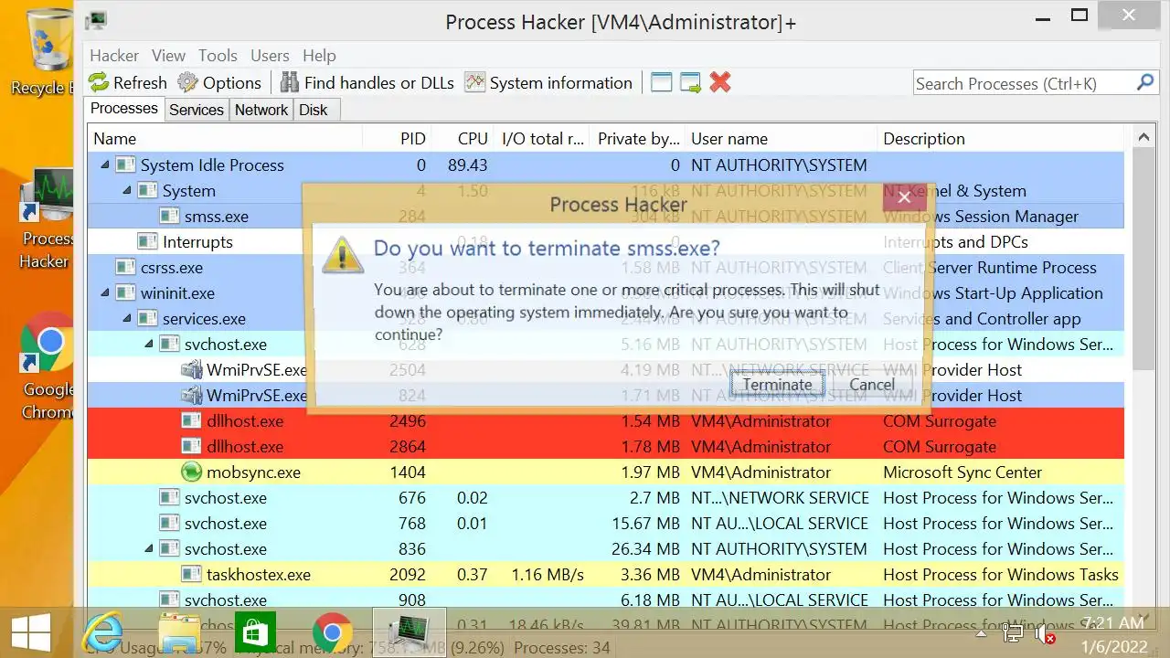The image size is (1170, 658).
Task: Open the Help menu
Action: coord(319,56)
